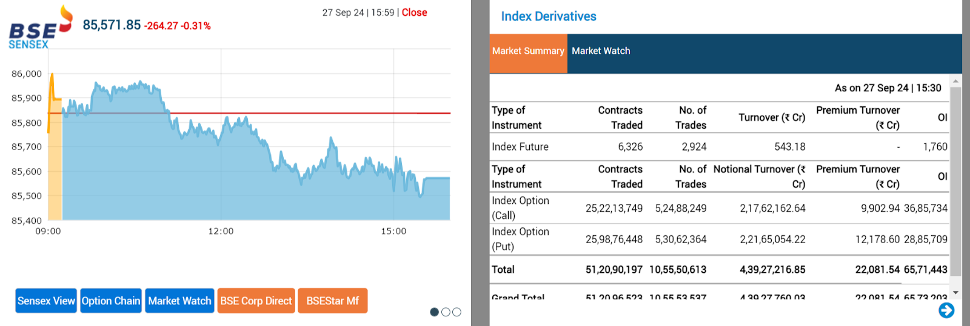The image size is (970, 326).
Task: Click the Index Derivatives heading link
Action: click(549, 16)
